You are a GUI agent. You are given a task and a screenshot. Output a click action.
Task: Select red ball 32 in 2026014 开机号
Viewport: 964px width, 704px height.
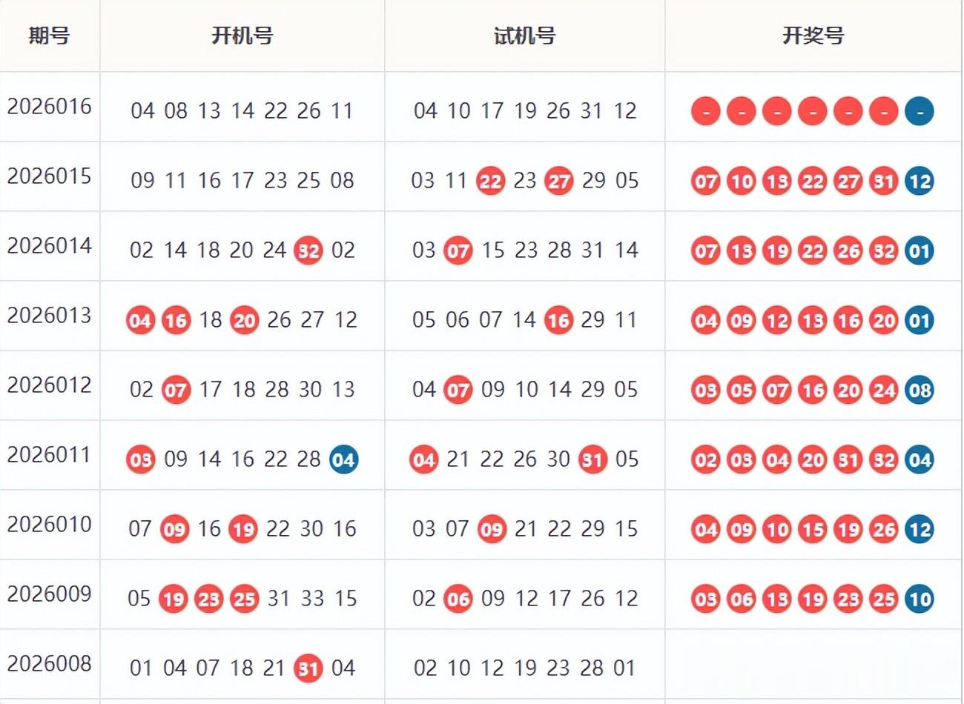308,250
